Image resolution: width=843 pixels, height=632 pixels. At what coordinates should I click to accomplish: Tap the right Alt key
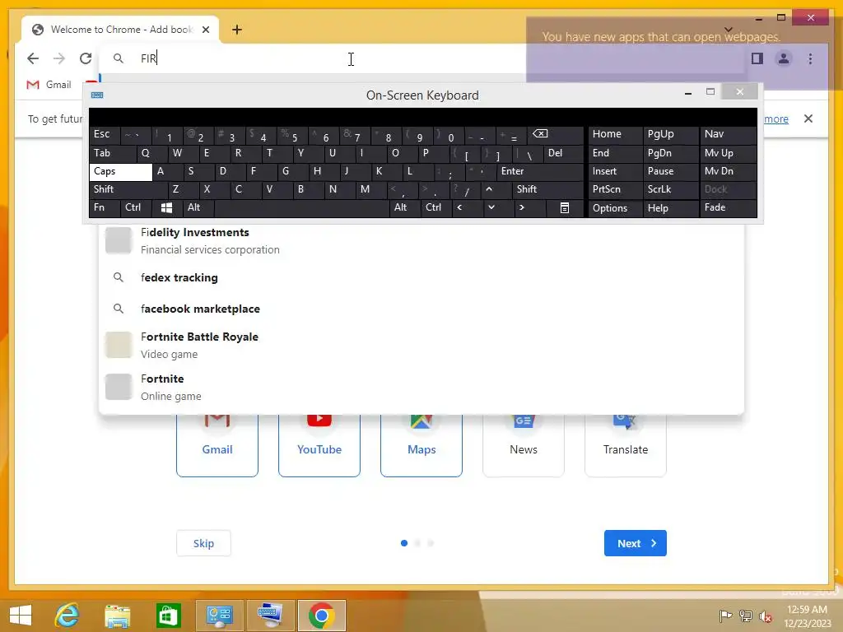405,207
